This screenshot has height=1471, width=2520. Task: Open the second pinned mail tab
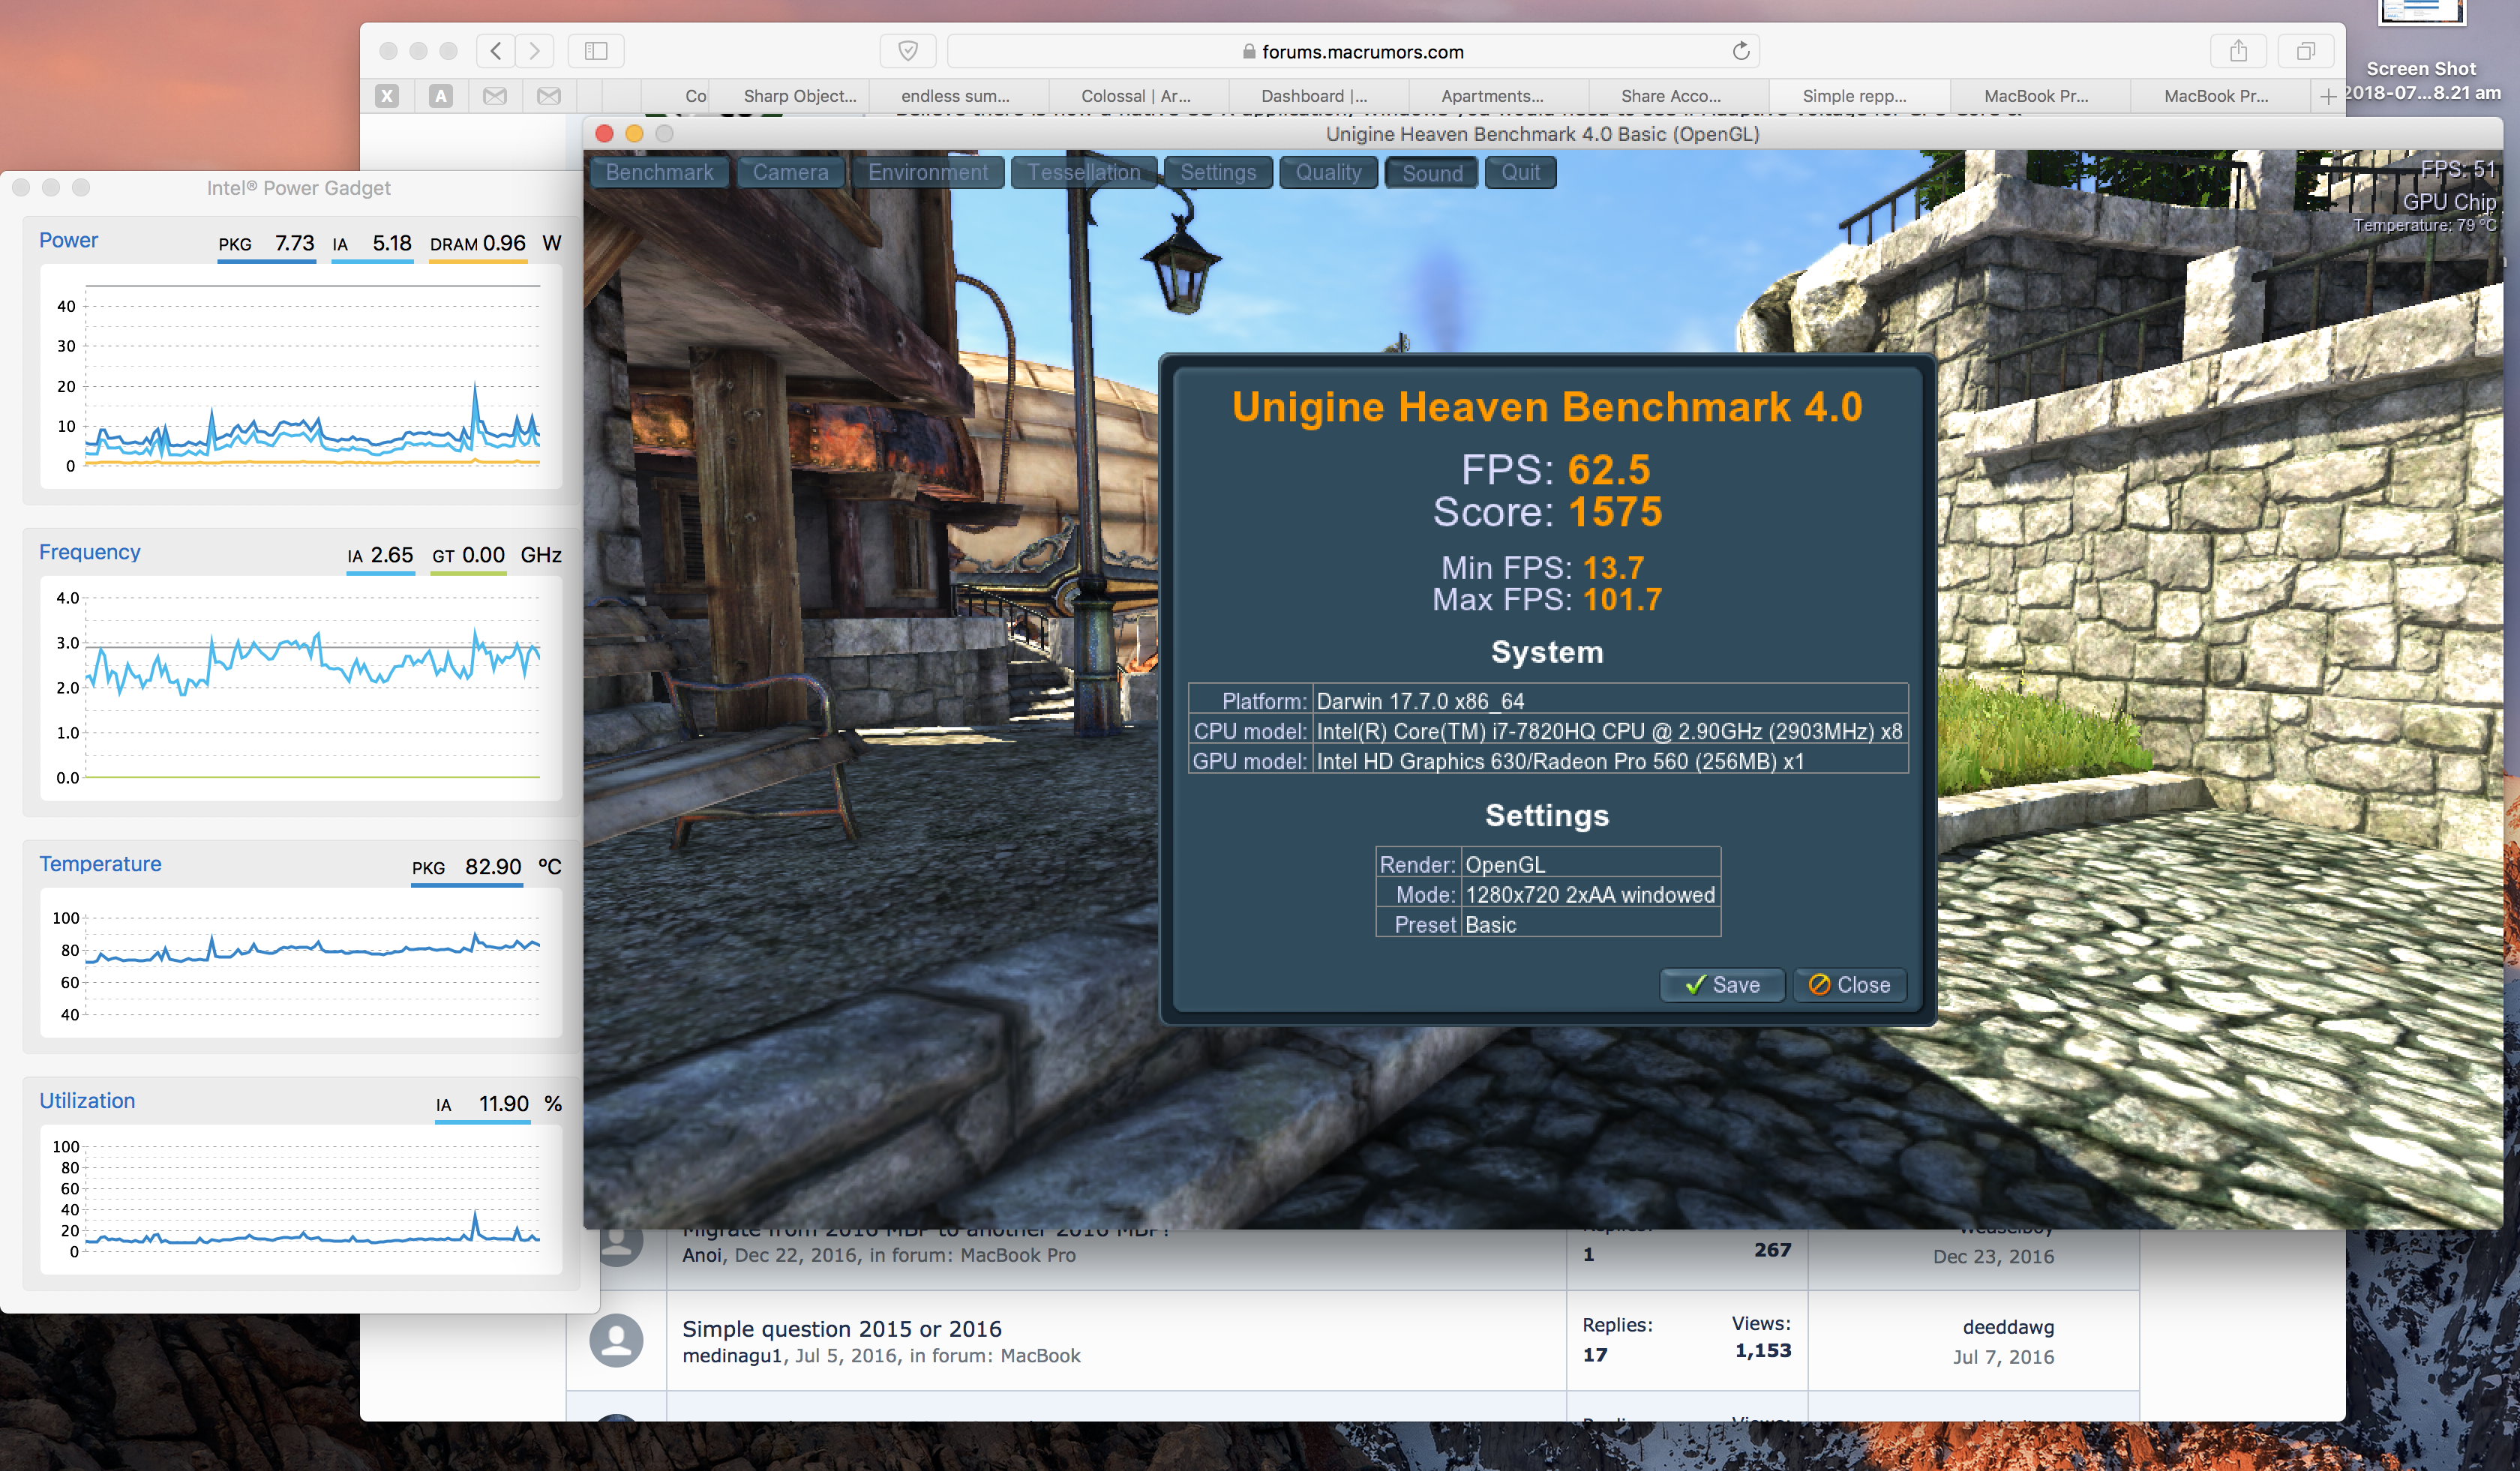tap(549, 96)
